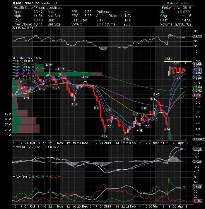
Task: Click the 9.99 September low label
Action: coord(26,97)
